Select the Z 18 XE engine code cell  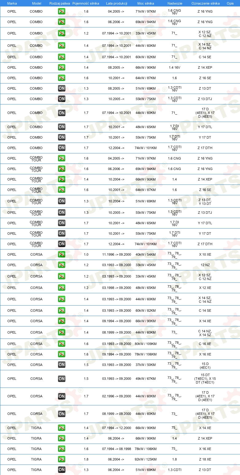[x=205, y=459]
